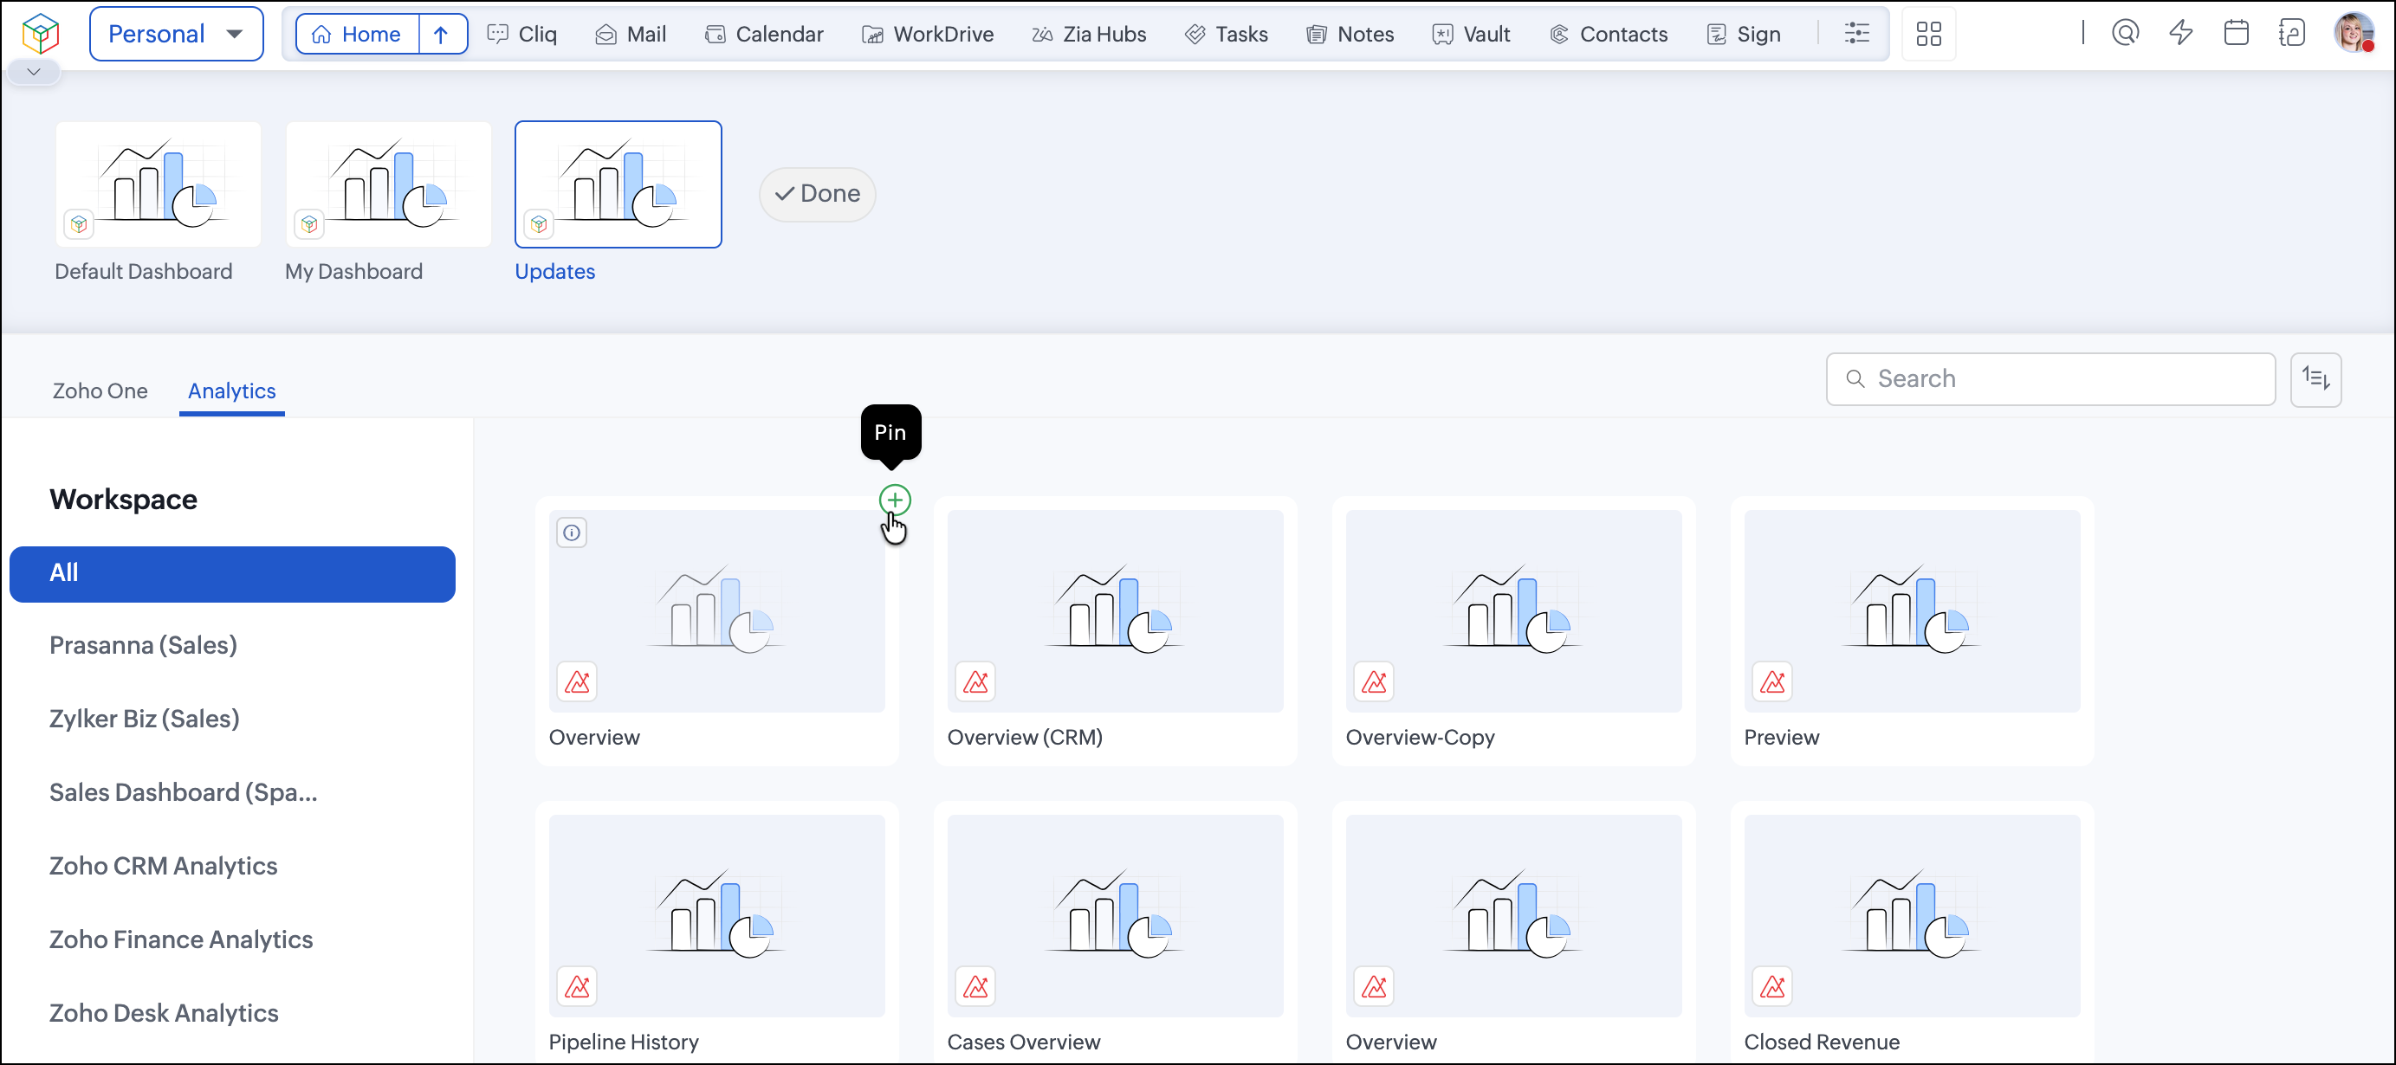Screen dimensions: 2396x1065
Task: Open Sign from the top bar
Action: 1744,35
